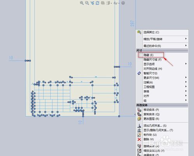Click the Select Other icon in context menu

(139, 32)
